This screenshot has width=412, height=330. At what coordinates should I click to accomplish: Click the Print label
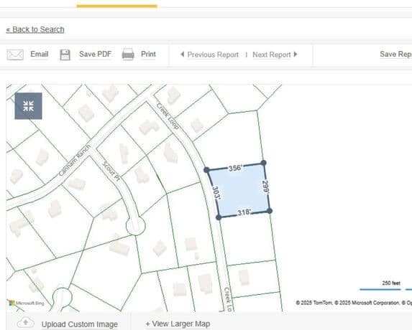click(x=148, y=55)
